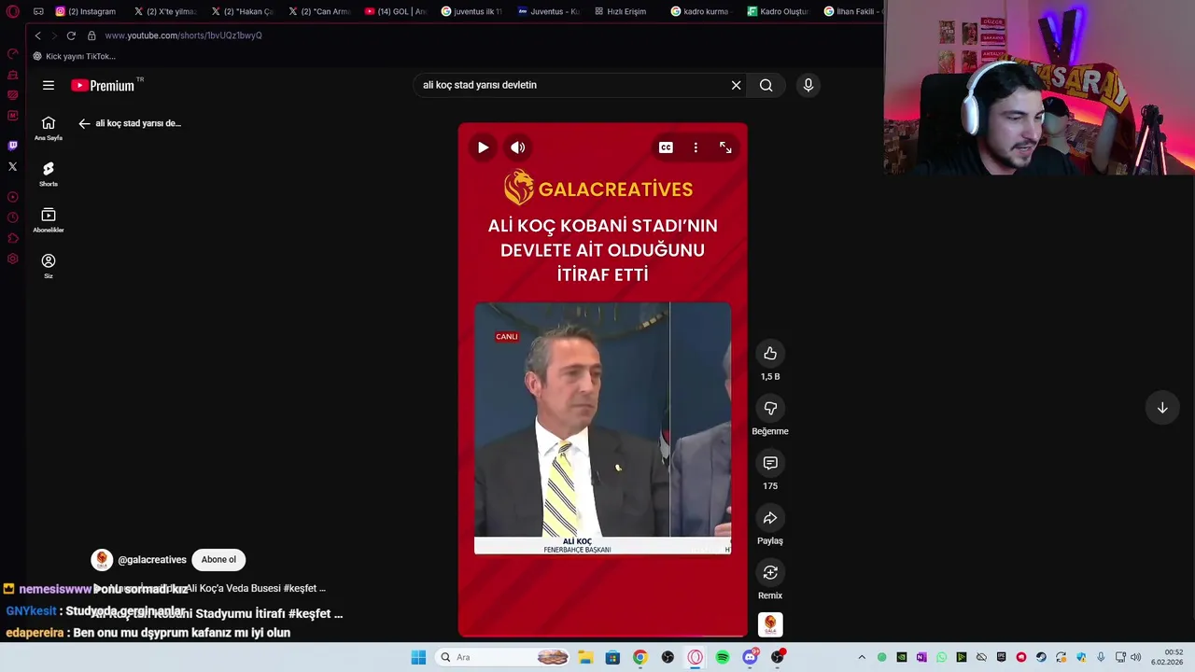Open the "Kick yayını TikTok" bookmark

pyautogui.click(x=74, y=56)
